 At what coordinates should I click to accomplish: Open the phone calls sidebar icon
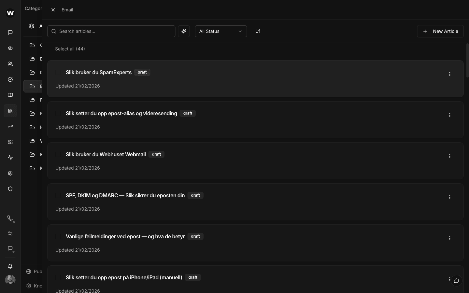(10, 218)
